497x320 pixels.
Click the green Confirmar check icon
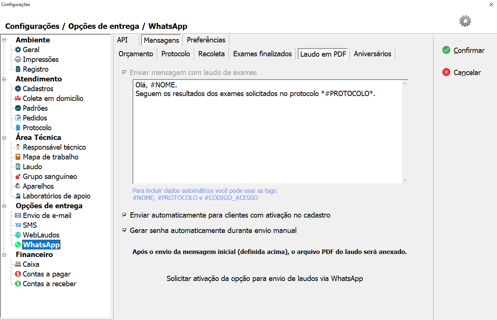(x=446, y=50)
